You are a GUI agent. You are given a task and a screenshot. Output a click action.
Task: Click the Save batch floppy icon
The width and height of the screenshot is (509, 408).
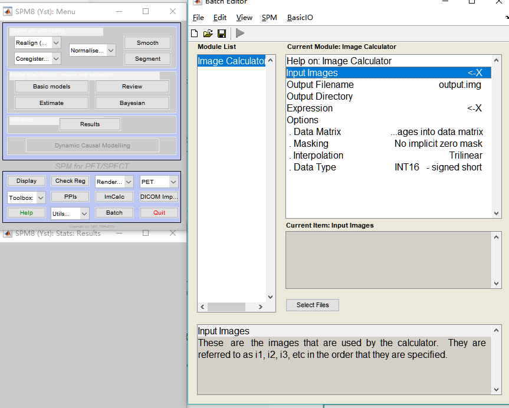click(x=222, y=33)
